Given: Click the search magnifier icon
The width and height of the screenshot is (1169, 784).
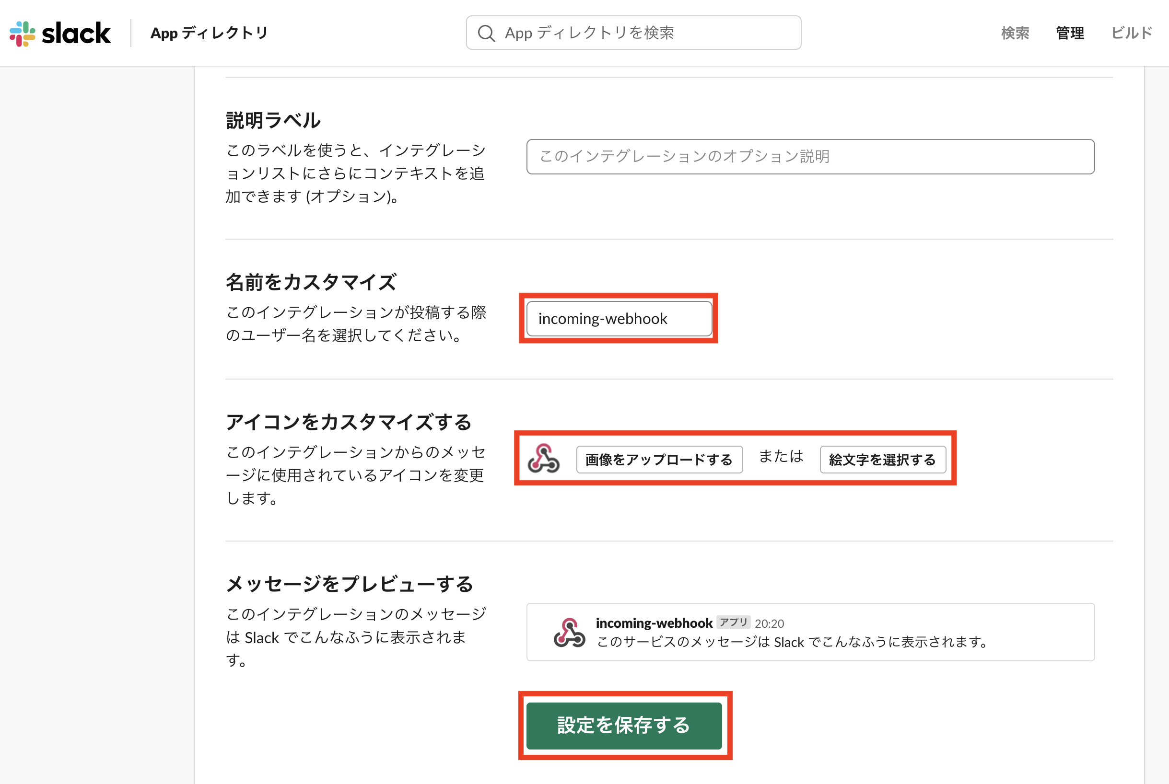Looking at the screenshot, I should pos(486,33).
